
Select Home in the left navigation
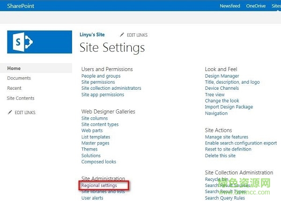click(14, 68)
